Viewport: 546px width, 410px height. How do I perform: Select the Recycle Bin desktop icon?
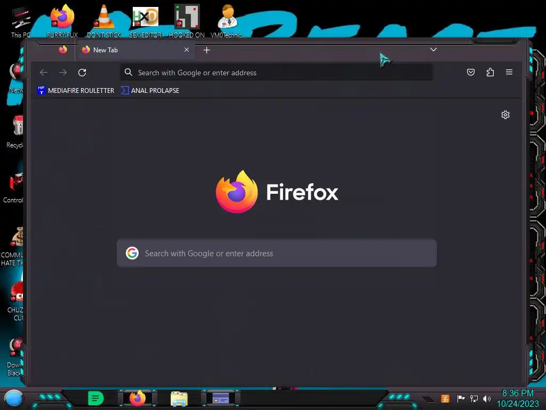(x=14, y=132)
